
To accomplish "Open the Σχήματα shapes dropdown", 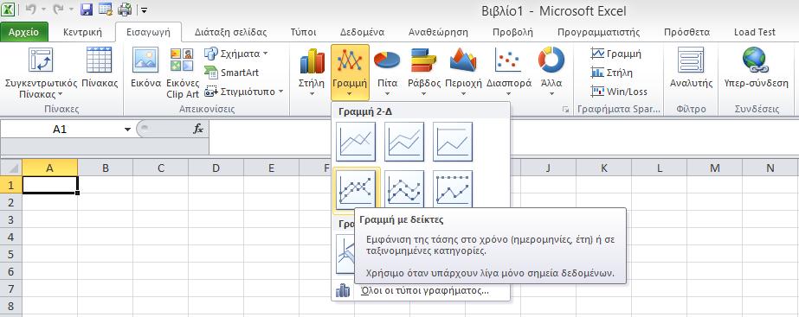I will 236,54.
